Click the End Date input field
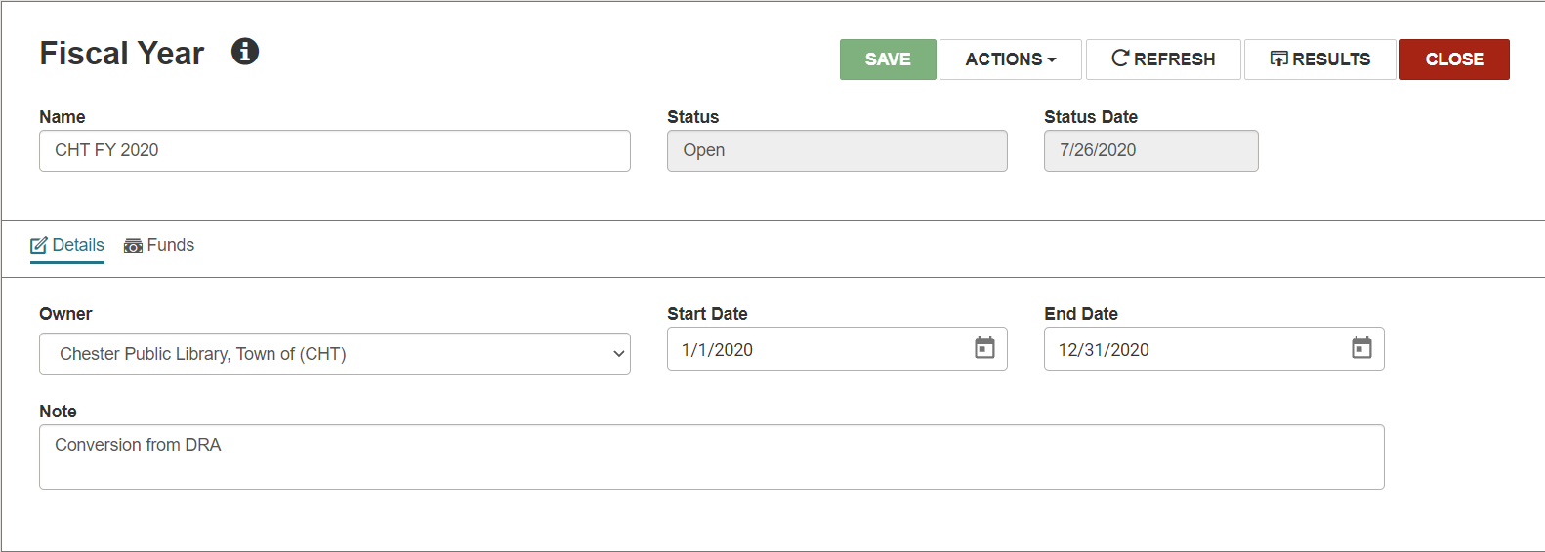1545x552 pixels. point(1214,349)
